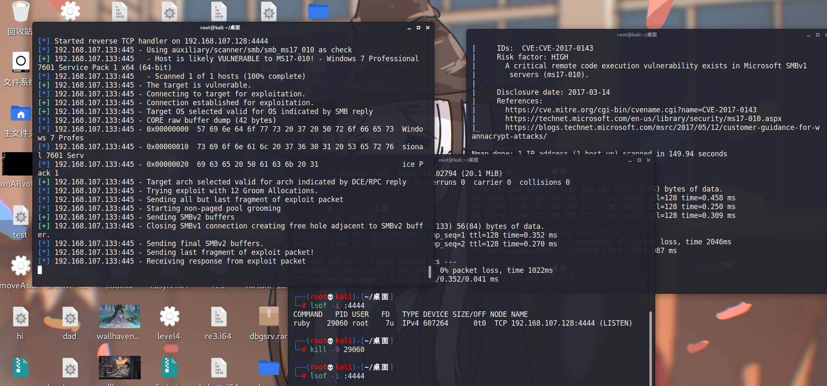The width and height of the screenshot is (827, 386).
Task: Open the wallhaven image thumbnail
Action: coord(120,316)
